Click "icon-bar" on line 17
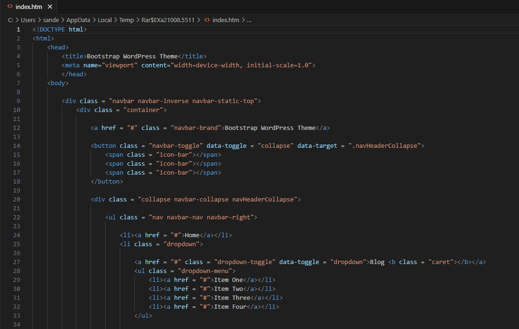The width and height of the screenshot is (519, 329). (x=174, y=172)
